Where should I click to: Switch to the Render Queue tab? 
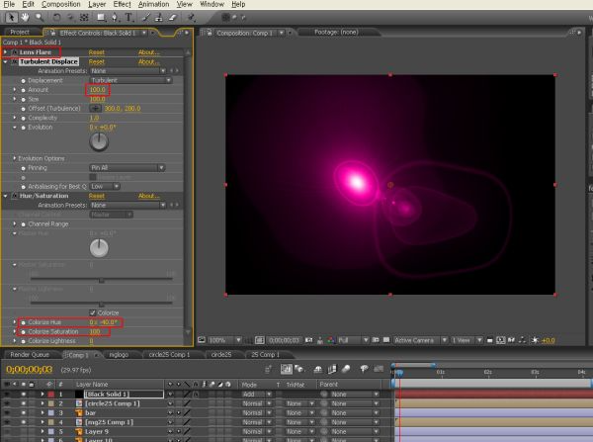tap(30, 355)
